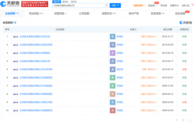Screen dimensions: 194x123
Task: Open 北京家乐福商业有限公司马家堡店 link
Action: (x=36, y=86)
